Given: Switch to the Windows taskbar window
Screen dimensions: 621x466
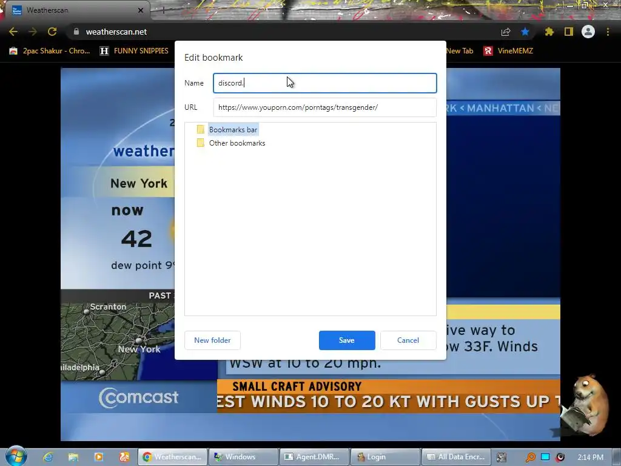Looking at the screenshot, I should coord(243,457).
